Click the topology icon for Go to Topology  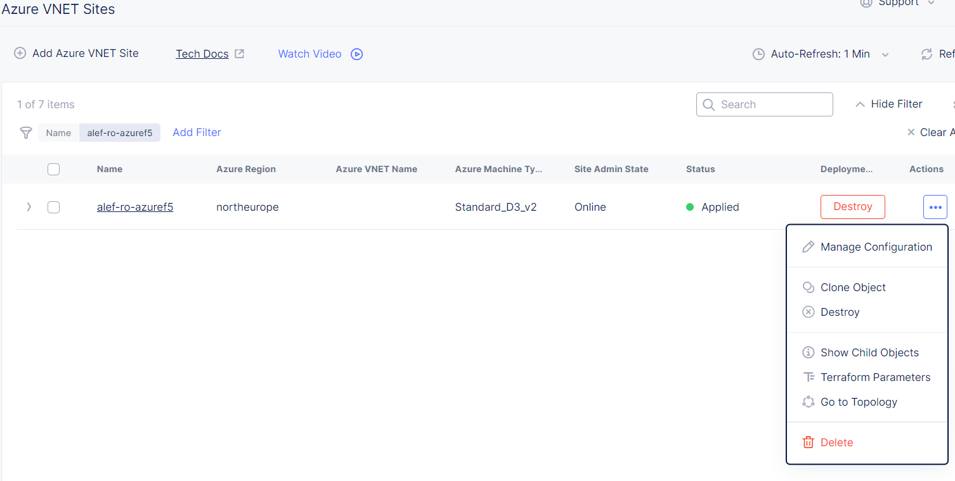[808, 402]
